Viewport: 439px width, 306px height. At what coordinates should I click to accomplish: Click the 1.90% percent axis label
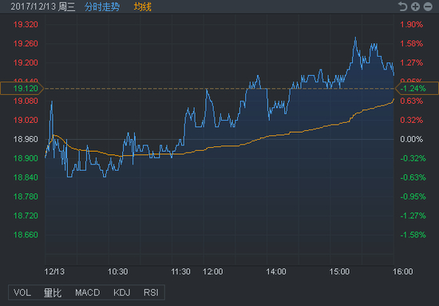411,25
